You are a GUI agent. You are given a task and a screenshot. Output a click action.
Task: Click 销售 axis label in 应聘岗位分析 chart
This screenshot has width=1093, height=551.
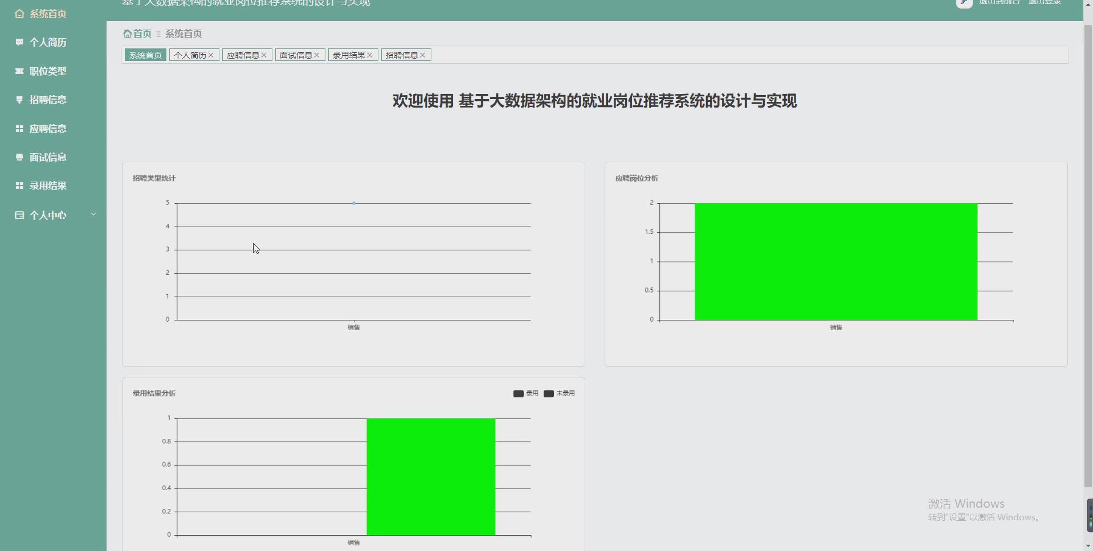[836, 327]
